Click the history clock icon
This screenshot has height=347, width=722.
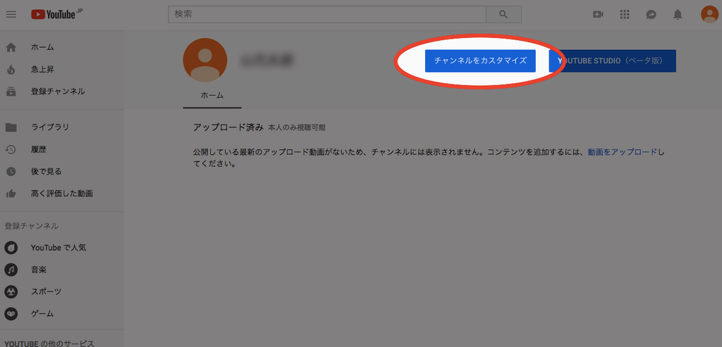point(11,149)
